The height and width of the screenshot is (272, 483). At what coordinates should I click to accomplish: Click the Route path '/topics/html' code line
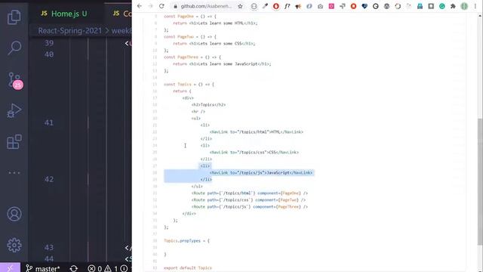coord(250,193)
